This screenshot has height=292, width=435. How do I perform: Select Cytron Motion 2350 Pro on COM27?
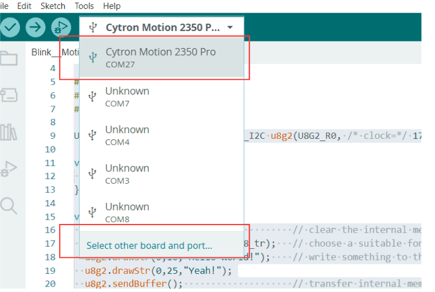[161, 58]
